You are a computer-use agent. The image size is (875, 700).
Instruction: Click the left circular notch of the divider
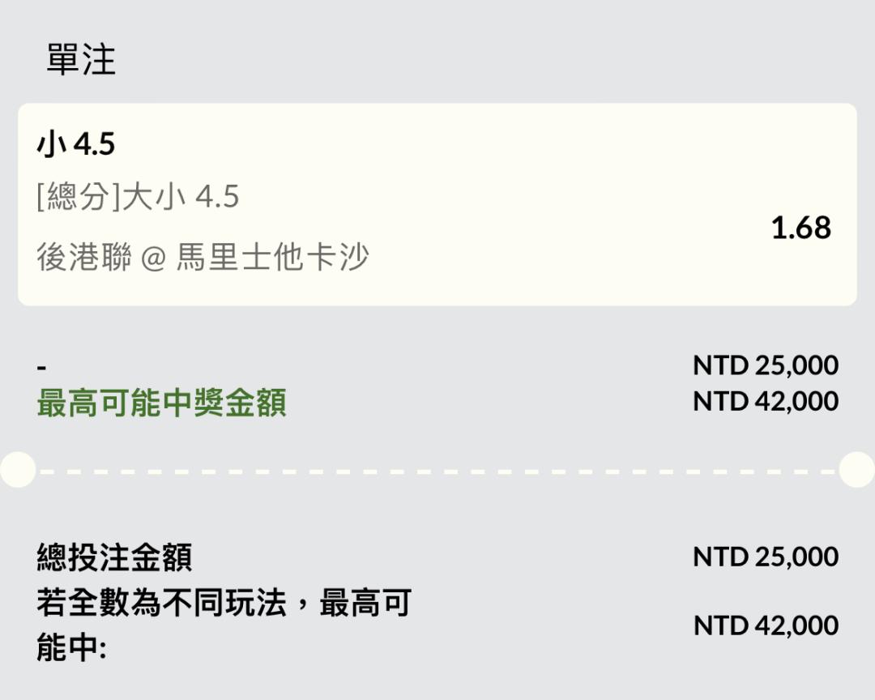18,470
